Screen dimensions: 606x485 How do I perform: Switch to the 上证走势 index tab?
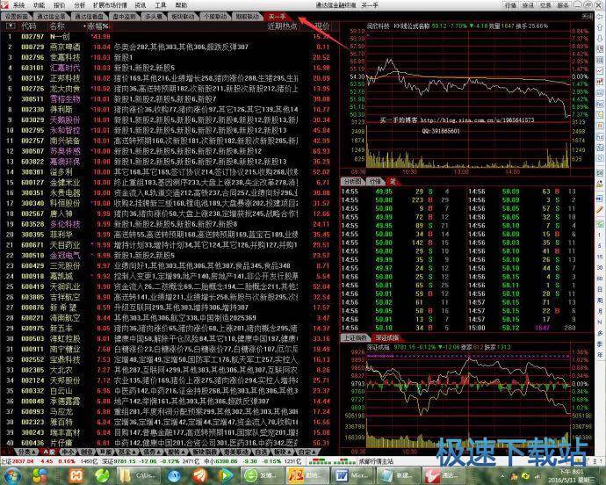(353, 337)
